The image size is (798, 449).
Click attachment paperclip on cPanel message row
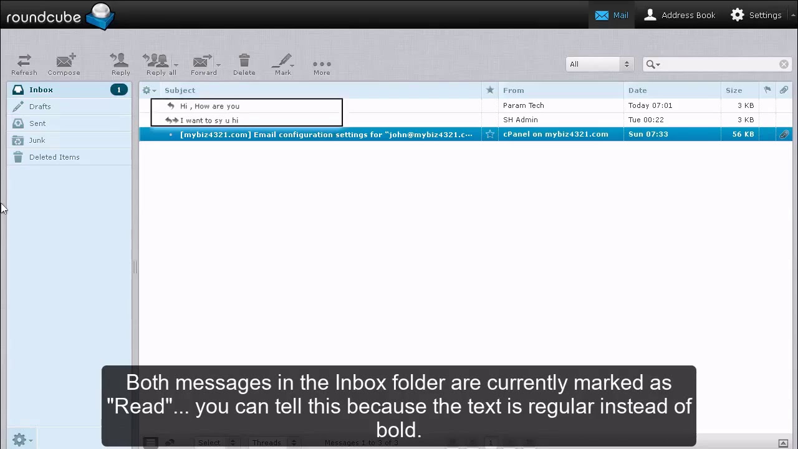(784, 134)
